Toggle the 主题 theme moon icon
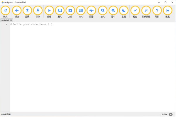 click(124, 11)
